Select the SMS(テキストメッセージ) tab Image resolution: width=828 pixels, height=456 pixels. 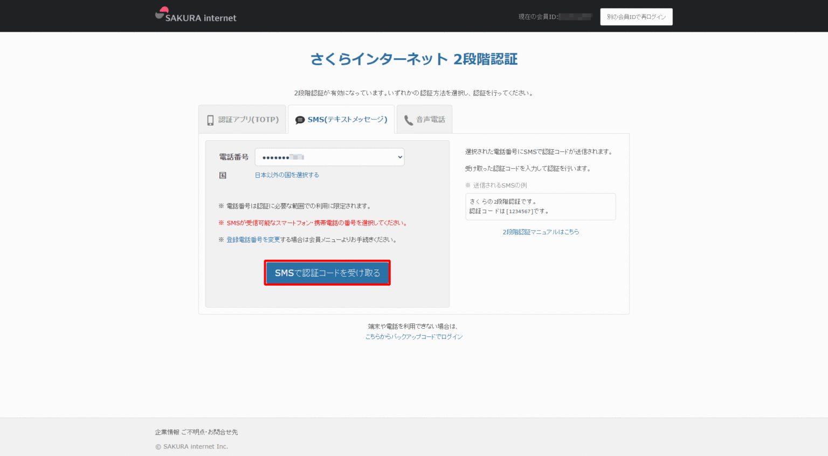pos(341,120)
